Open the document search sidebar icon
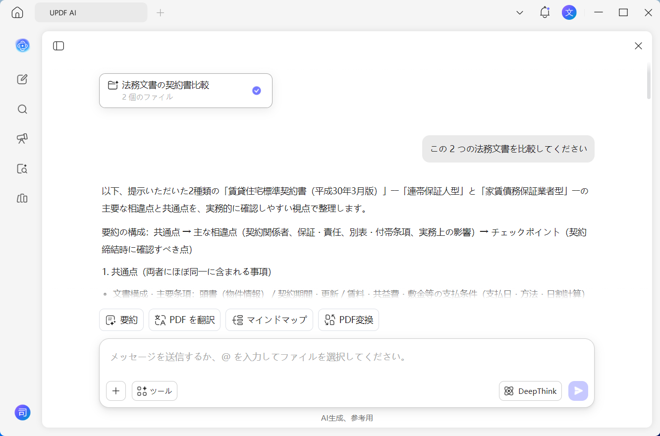This screenshot has width=660, height=436. pyautogui.click(x=22, y=168)
